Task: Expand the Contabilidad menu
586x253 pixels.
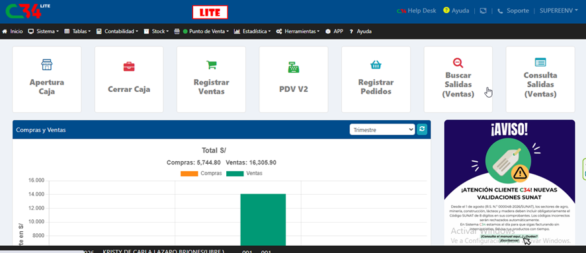Action: click(x=117, y=32)
